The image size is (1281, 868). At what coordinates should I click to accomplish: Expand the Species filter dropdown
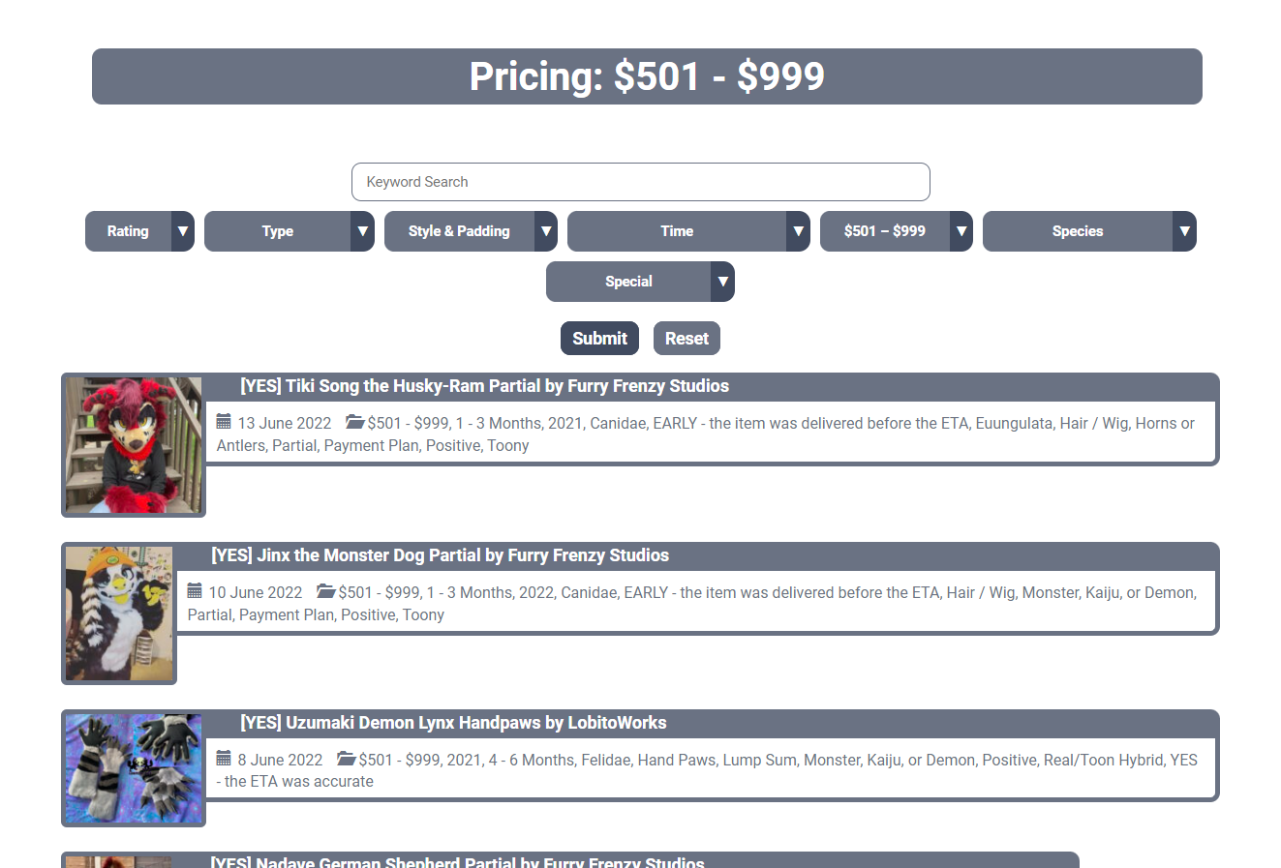1184,231
